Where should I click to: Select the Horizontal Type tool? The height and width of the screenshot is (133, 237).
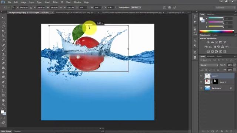[x=3, y=86]
